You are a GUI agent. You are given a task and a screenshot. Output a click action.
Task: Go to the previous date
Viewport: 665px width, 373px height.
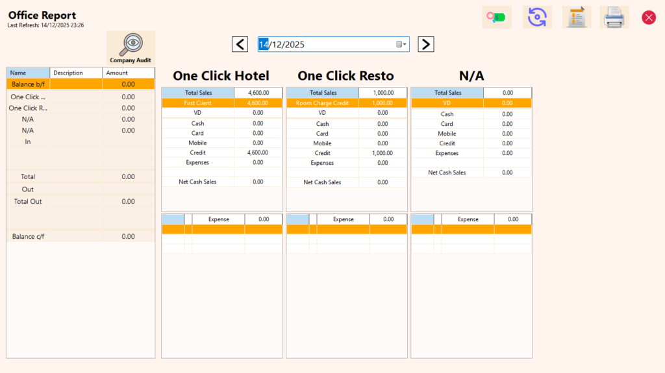click(x=240, y=44)
